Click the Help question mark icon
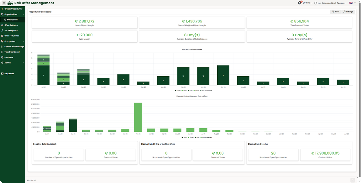The image size is (361, 183). 304,3
